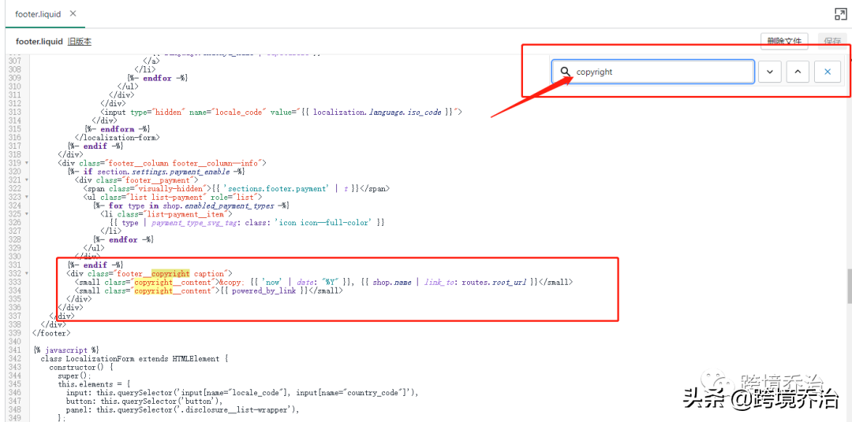Image resolution: width=852 pixels, height=422 pixels.
Task: Click </localization-form> closing tag
Action: coord(118,137)
